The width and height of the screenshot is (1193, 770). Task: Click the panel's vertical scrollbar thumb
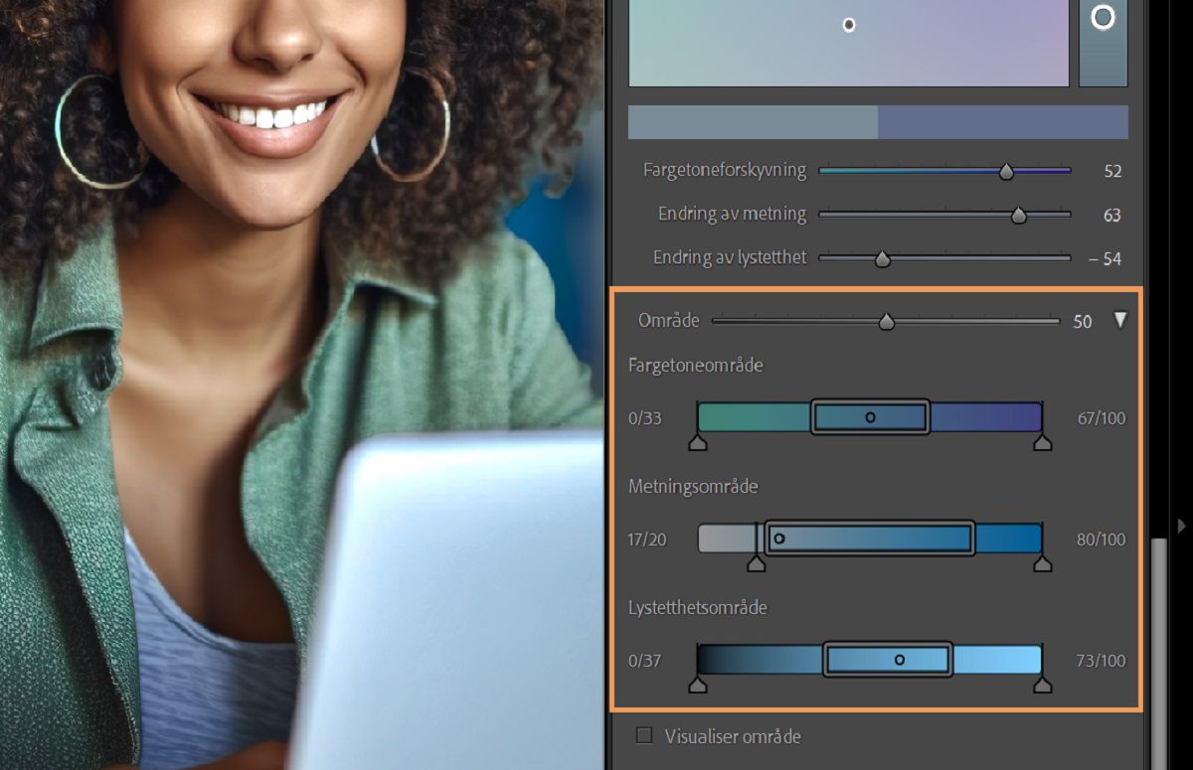[x=1157, y=653]
